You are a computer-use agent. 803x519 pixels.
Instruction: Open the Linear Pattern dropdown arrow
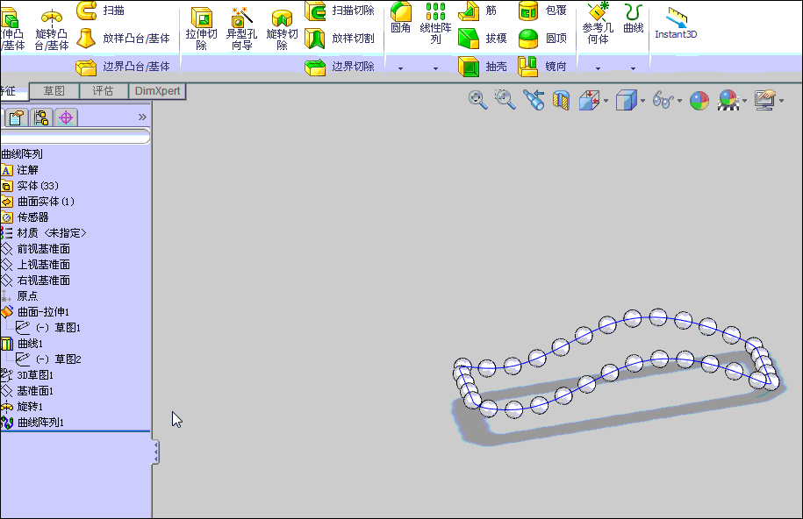tap(435, 68)
